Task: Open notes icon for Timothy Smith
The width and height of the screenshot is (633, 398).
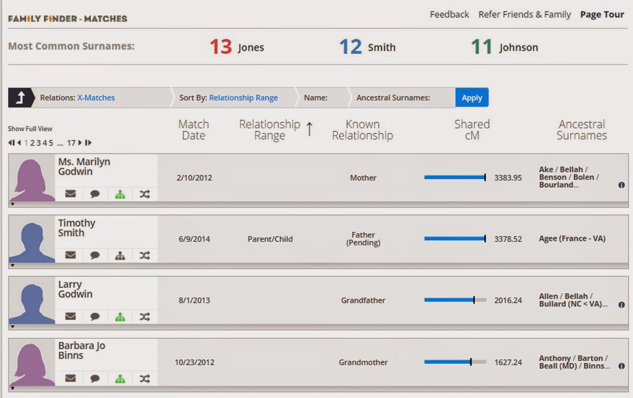Action: point(95,255)
